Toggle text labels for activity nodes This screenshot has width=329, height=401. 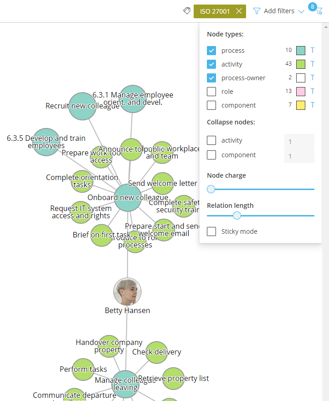[x=313, y=64]
